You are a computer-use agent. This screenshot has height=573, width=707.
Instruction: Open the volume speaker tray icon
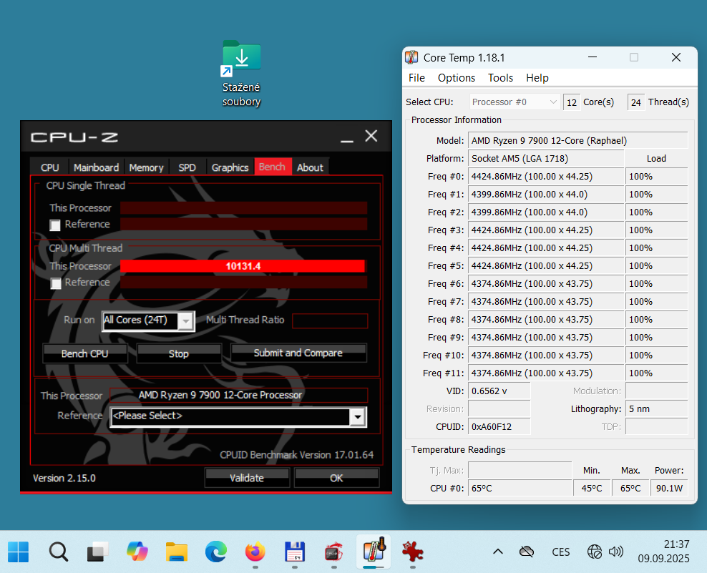click(x=616, y=552)
